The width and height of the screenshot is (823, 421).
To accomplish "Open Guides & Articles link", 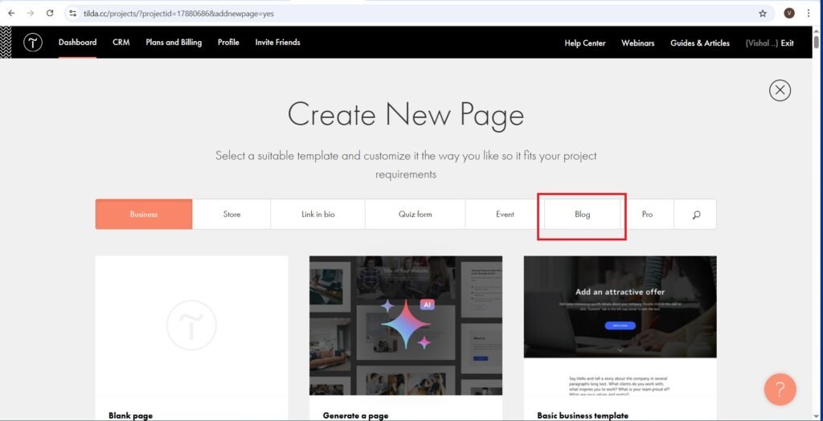I will (x=700, y=43).
